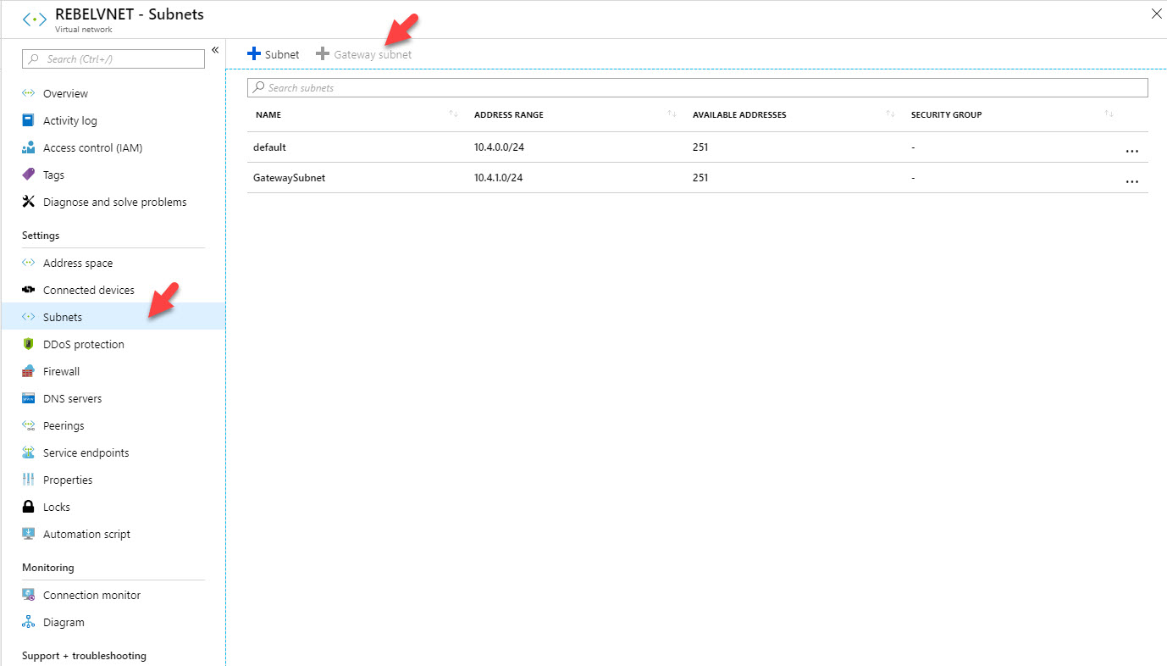Open the default subnet row name
Image resolution: width=1167 pixels, height=666 pixels.
(x=269, y=147)
